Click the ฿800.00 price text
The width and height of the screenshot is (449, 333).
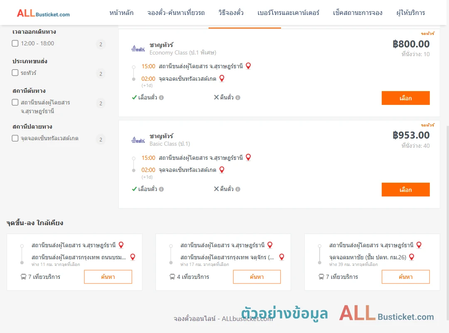(x=411, y=44)
